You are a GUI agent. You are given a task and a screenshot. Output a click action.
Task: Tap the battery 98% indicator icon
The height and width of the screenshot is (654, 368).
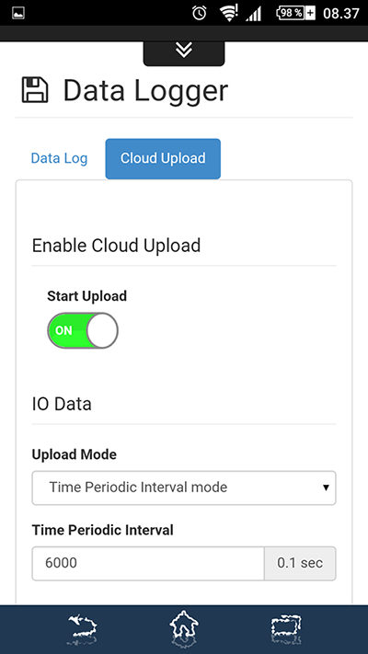296,14
